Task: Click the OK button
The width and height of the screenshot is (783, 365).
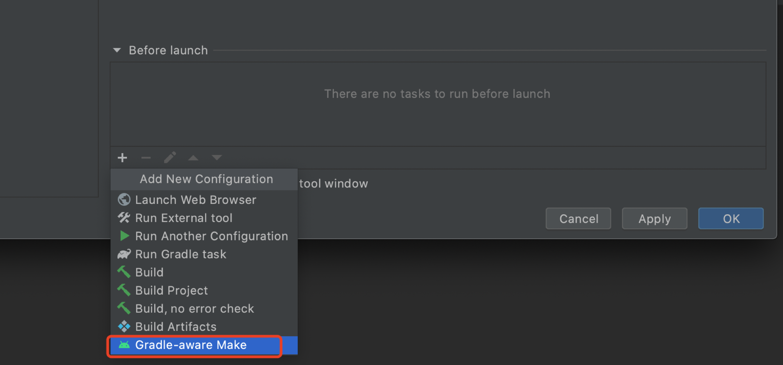Action: (x=730, y=218)
